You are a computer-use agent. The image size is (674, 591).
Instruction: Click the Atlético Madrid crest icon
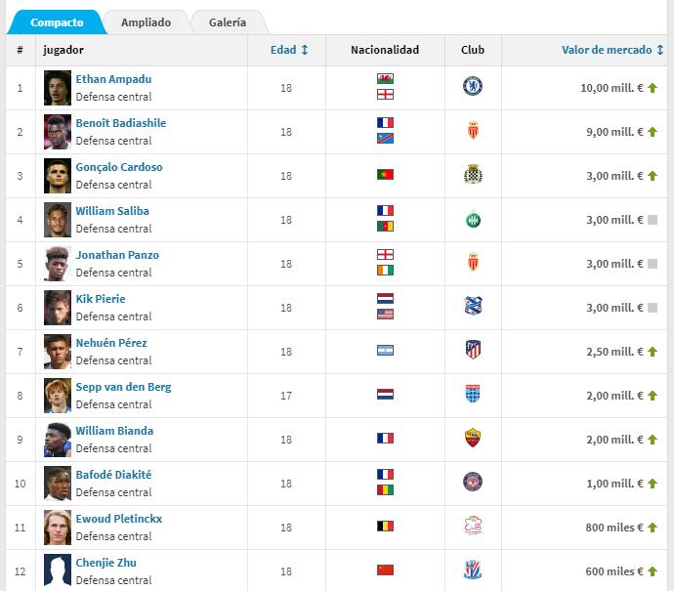(473, 350)
